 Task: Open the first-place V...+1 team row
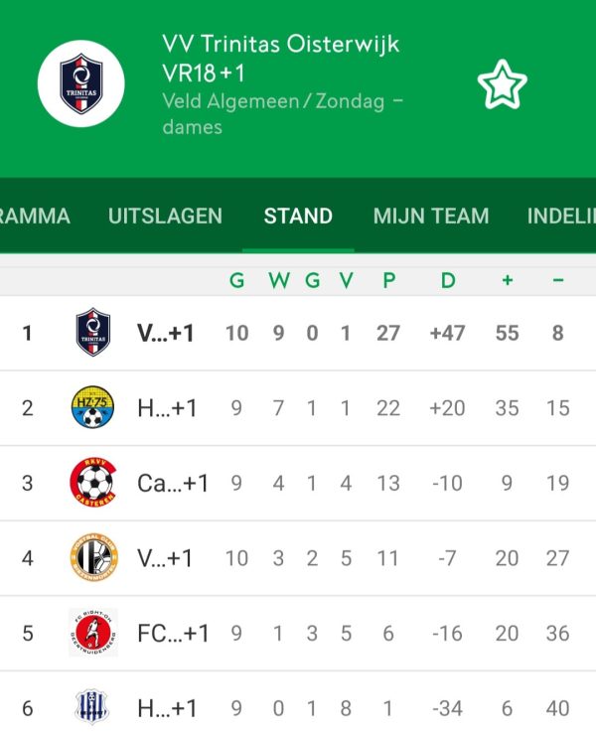[298, 333]
